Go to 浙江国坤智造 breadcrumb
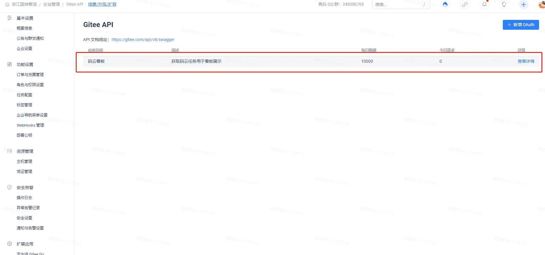This screenshot has width=545, height=255. [x=24, y=4]
